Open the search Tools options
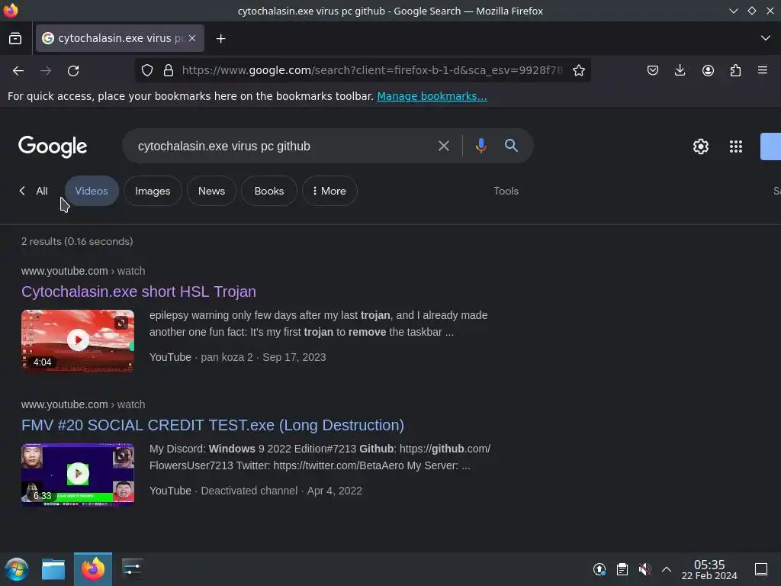The image size is (781, 586). [506, 191]
